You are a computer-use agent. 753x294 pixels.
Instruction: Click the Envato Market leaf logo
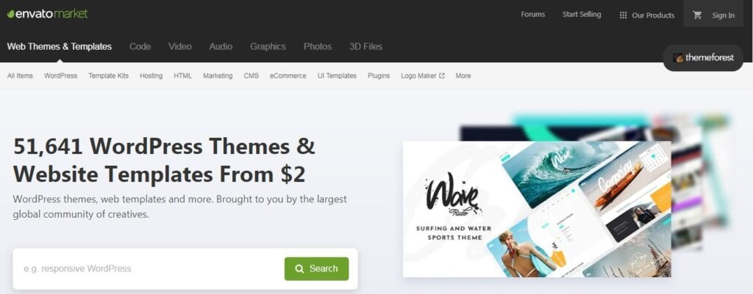point(10,14)
